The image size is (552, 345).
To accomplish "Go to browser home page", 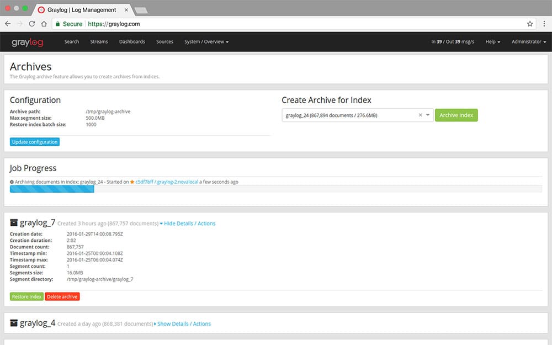I will click(x=44, y=24).
